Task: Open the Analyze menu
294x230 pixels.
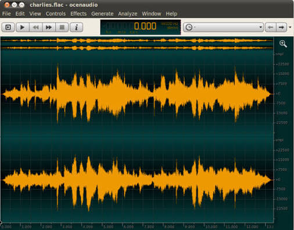Action: [x=128, y=14]
